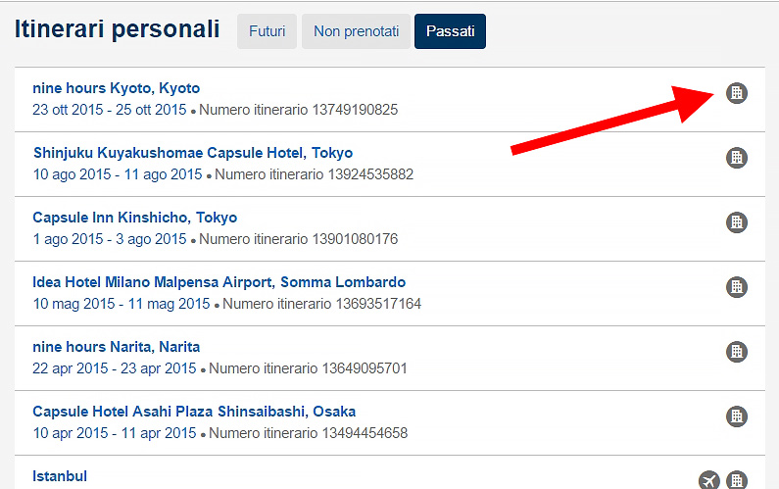
Task: Click dates 10 mag 2015 - 11 mag 2015
Action: click(122, 304)
